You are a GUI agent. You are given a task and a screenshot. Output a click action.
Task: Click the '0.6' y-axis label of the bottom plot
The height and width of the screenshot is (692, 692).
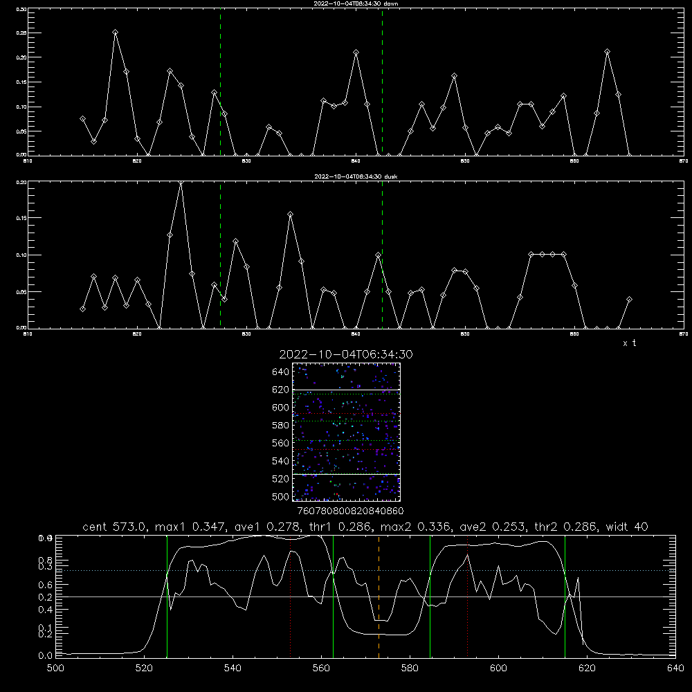coord(46,585)
